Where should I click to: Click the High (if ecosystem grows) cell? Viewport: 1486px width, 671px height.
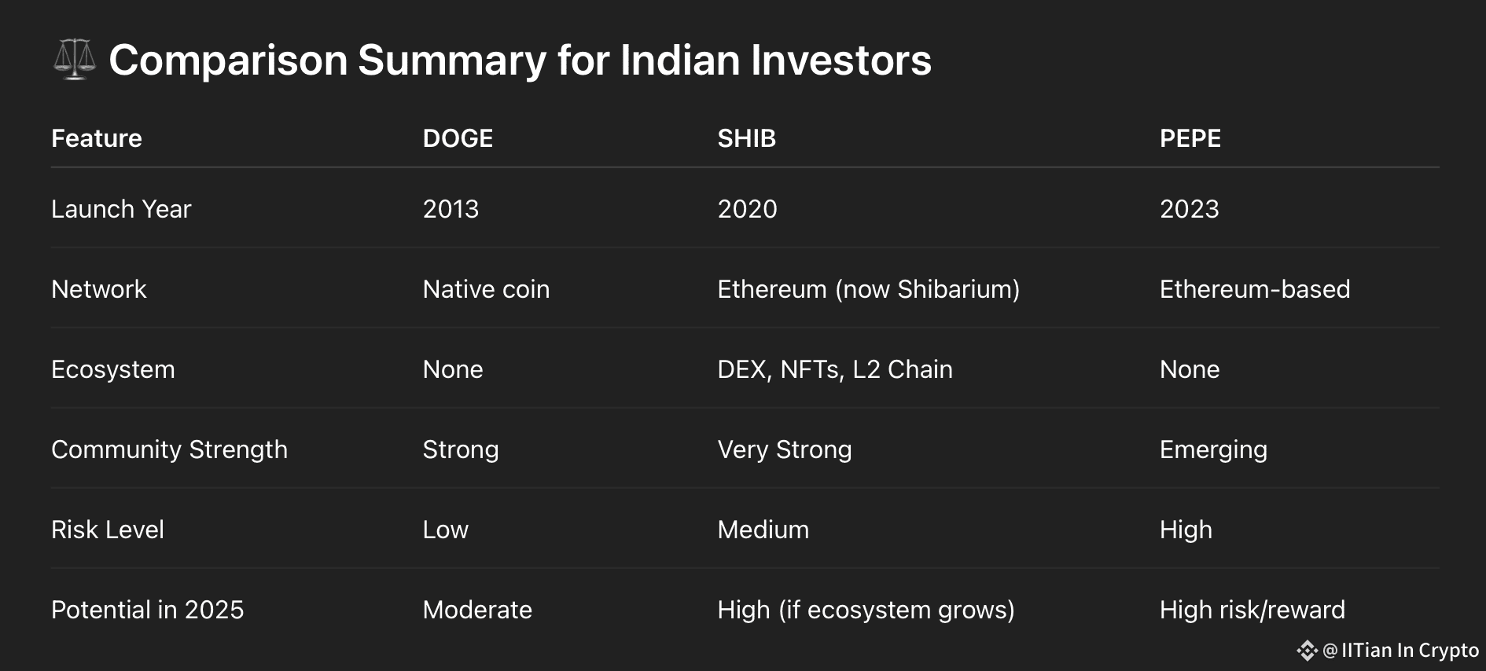coord(866,610)
